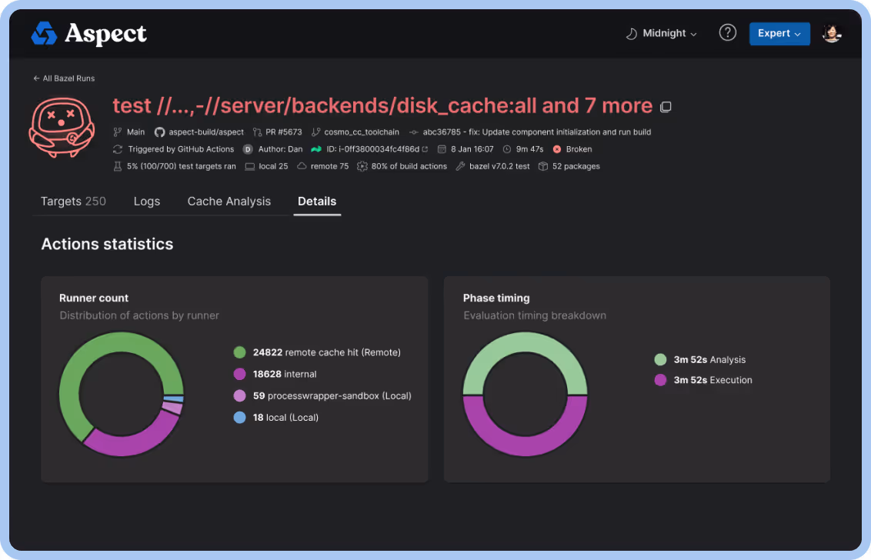Open external link icon after instance ID
This screenshot has width=871, height=560.
point(425,149)
